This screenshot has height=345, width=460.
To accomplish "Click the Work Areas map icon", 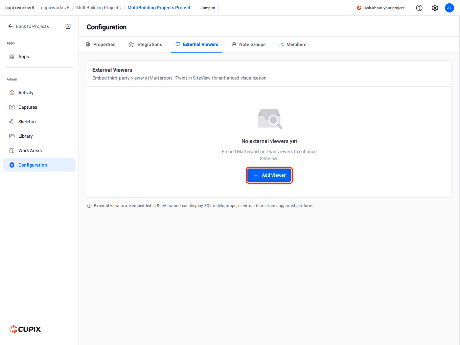I will 12,150.
